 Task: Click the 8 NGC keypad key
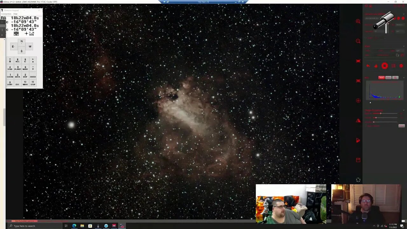[17, 60]
